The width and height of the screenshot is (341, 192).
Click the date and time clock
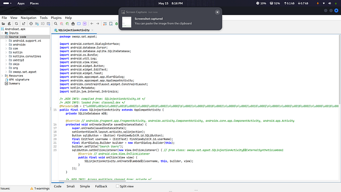coord(170,3)
